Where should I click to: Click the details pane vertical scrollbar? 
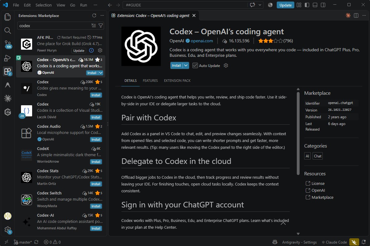coord(298,133)
